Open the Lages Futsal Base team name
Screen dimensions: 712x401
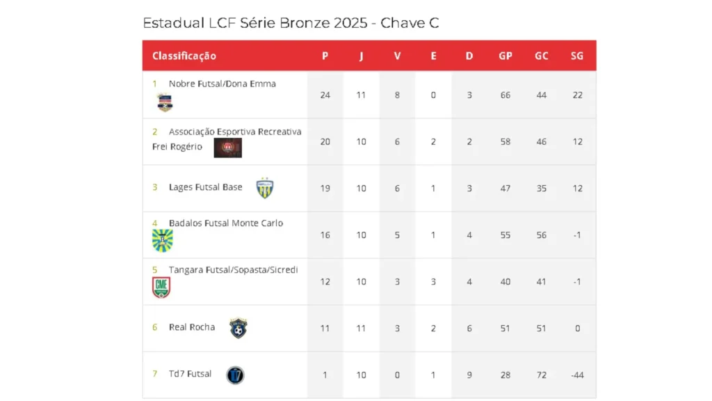pyautogui.click(x=206, y=187)
